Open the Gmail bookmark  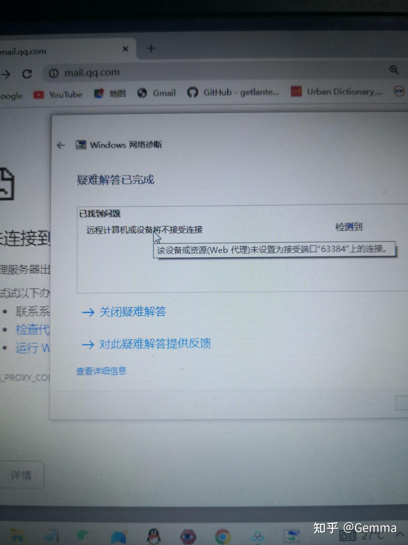click(x=156, y=93)
